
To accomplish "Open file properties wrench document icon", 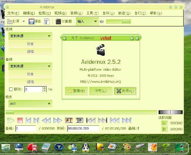I will 47,22.
